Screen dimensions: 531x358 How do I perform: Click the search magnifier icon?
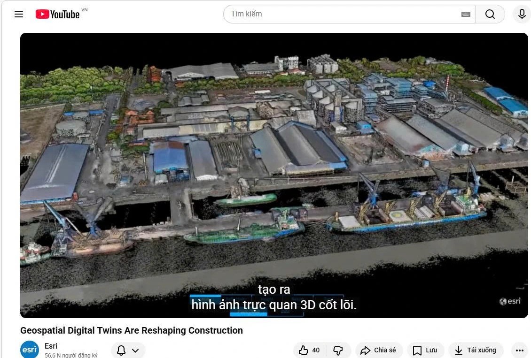coord(490,14)
